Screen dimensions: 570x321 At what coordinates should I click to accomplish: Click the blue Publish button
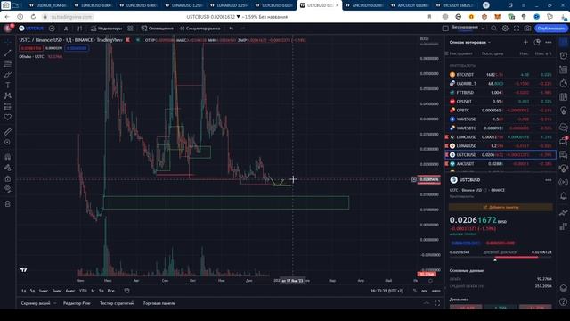pos(551,29)
